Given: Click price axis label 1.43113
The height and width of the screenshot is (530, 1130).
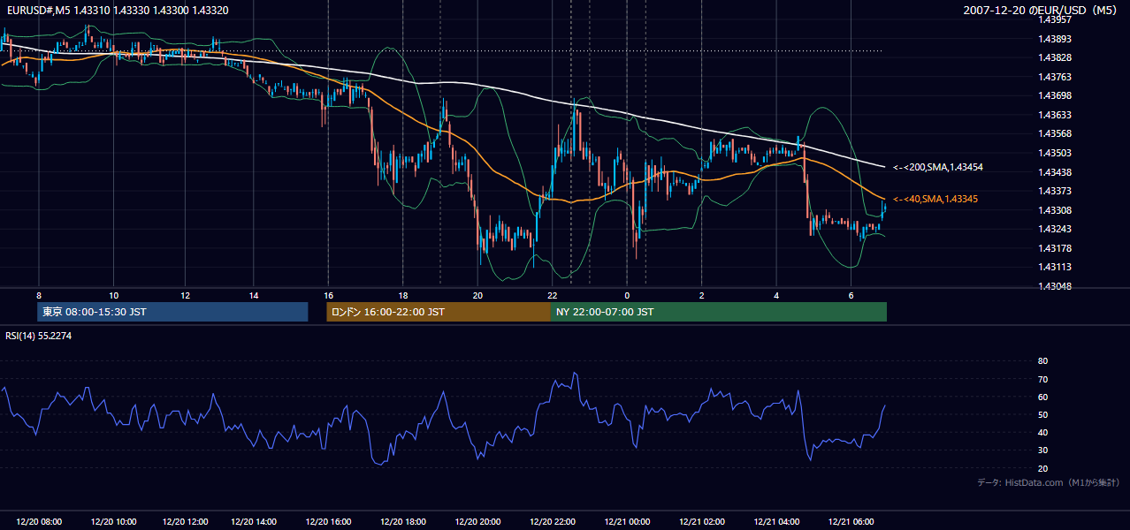Looking at the screenshot, I should tap(1054, 267).
